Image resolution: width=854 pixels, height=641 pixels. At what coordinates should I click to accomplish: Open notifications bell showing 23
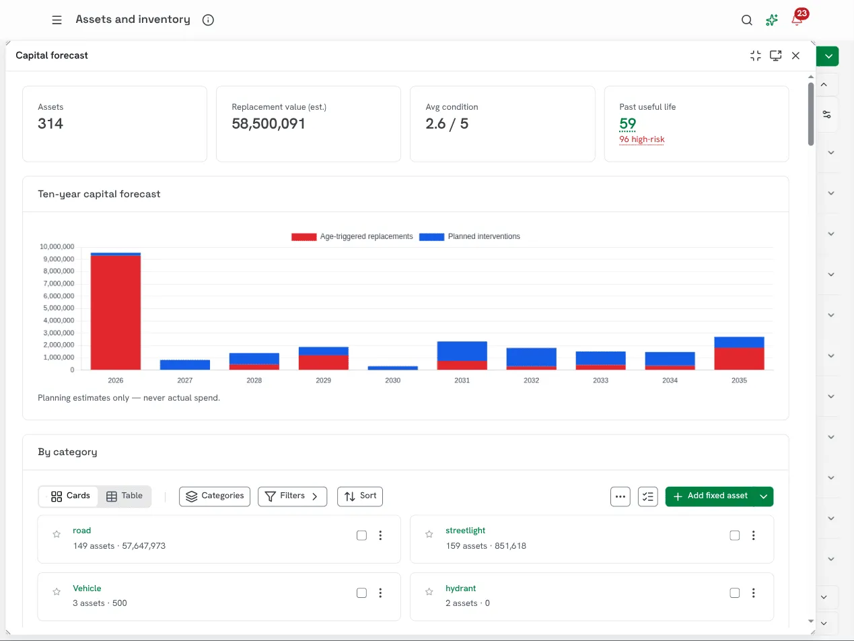click(797, 19)
